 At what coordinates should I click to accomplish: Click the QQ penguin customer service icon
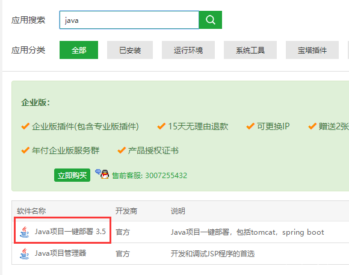point(102,174)
